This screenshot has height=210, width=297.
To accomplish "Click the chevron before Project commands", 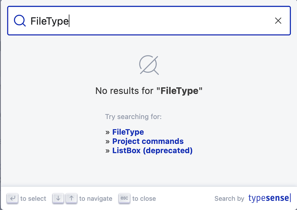I will coord(107,141).
